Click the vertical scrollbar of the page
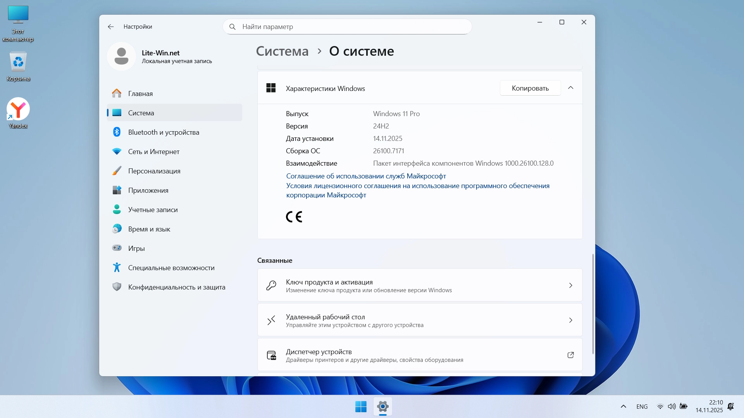 coord(592,304)
